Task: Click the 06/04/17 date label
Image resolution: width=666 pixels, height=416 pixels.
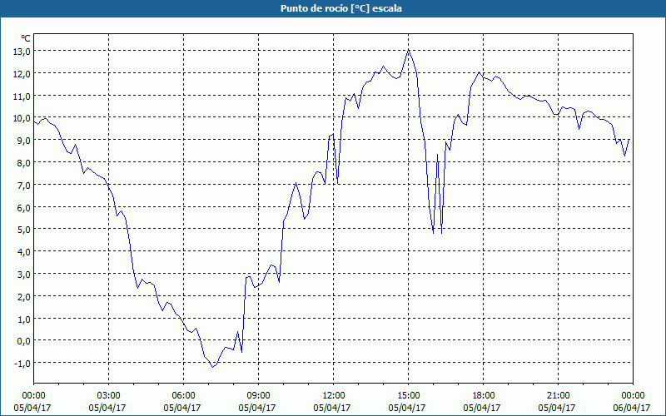Action: [632, 408]
